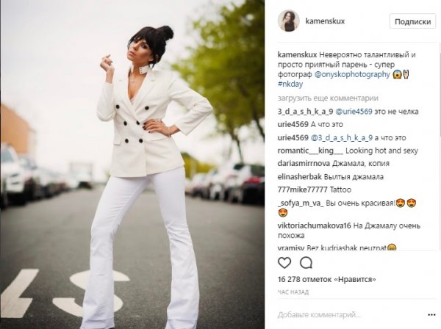Open the comment bubble icon
This screenshot has height=329, width=441.
(x=306, y=263)
